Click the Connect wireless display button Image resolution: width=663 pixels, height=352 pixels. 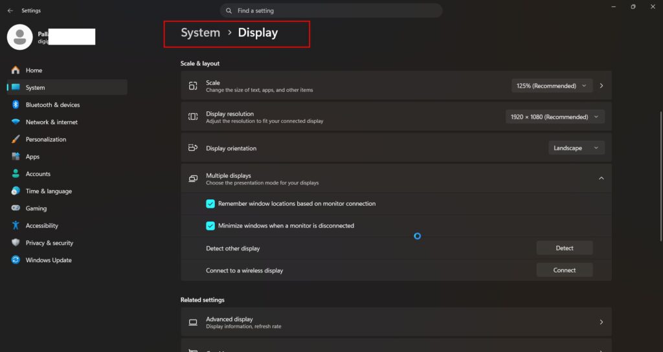pos(565,270)
